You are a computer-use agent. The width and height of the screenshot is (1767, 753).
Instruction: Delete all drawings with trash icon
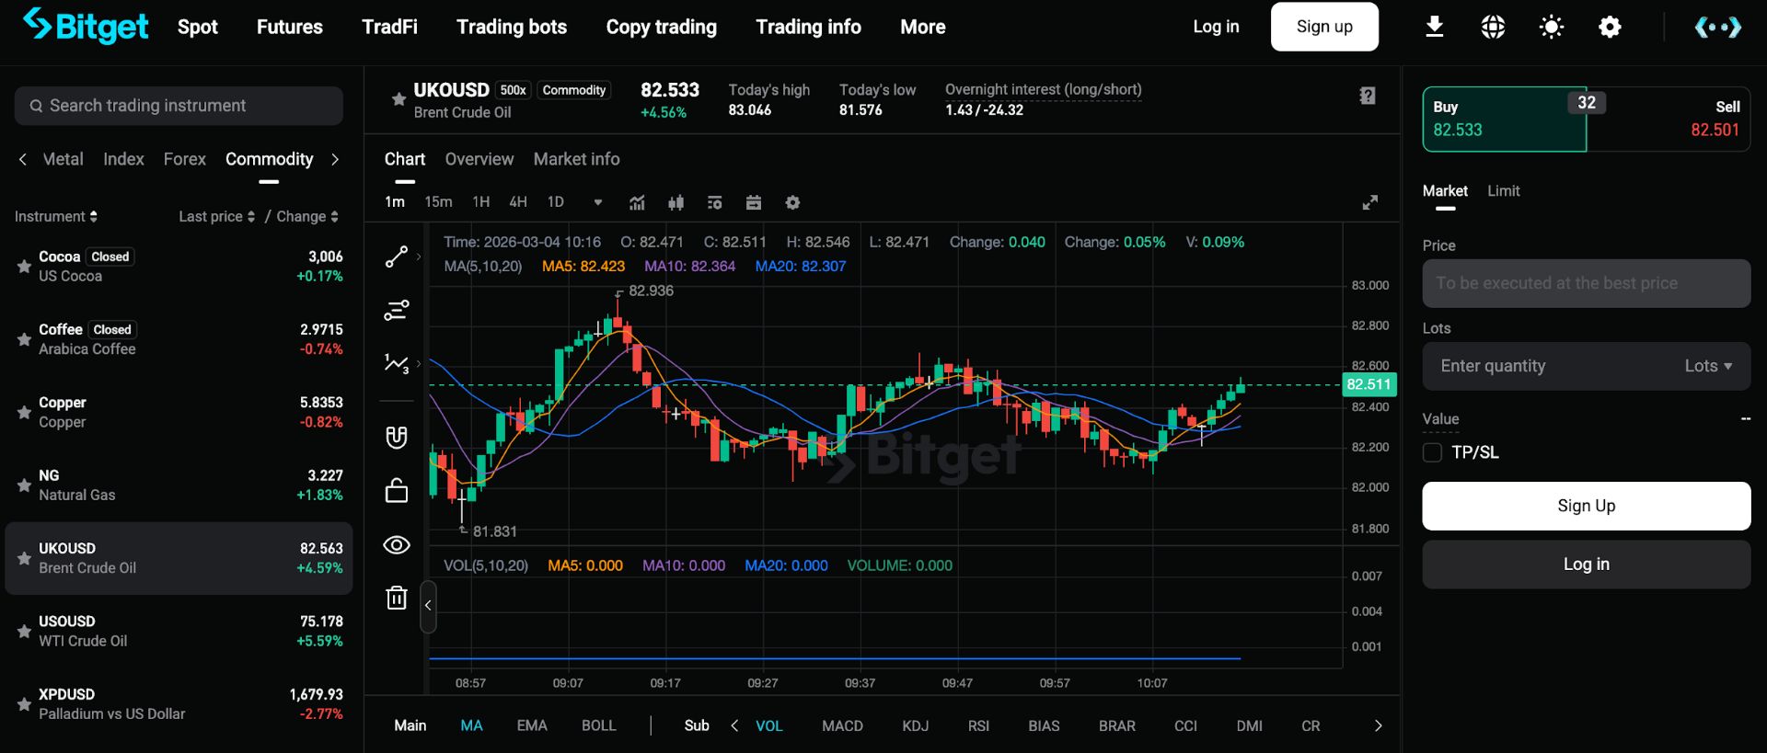[397, 598]
